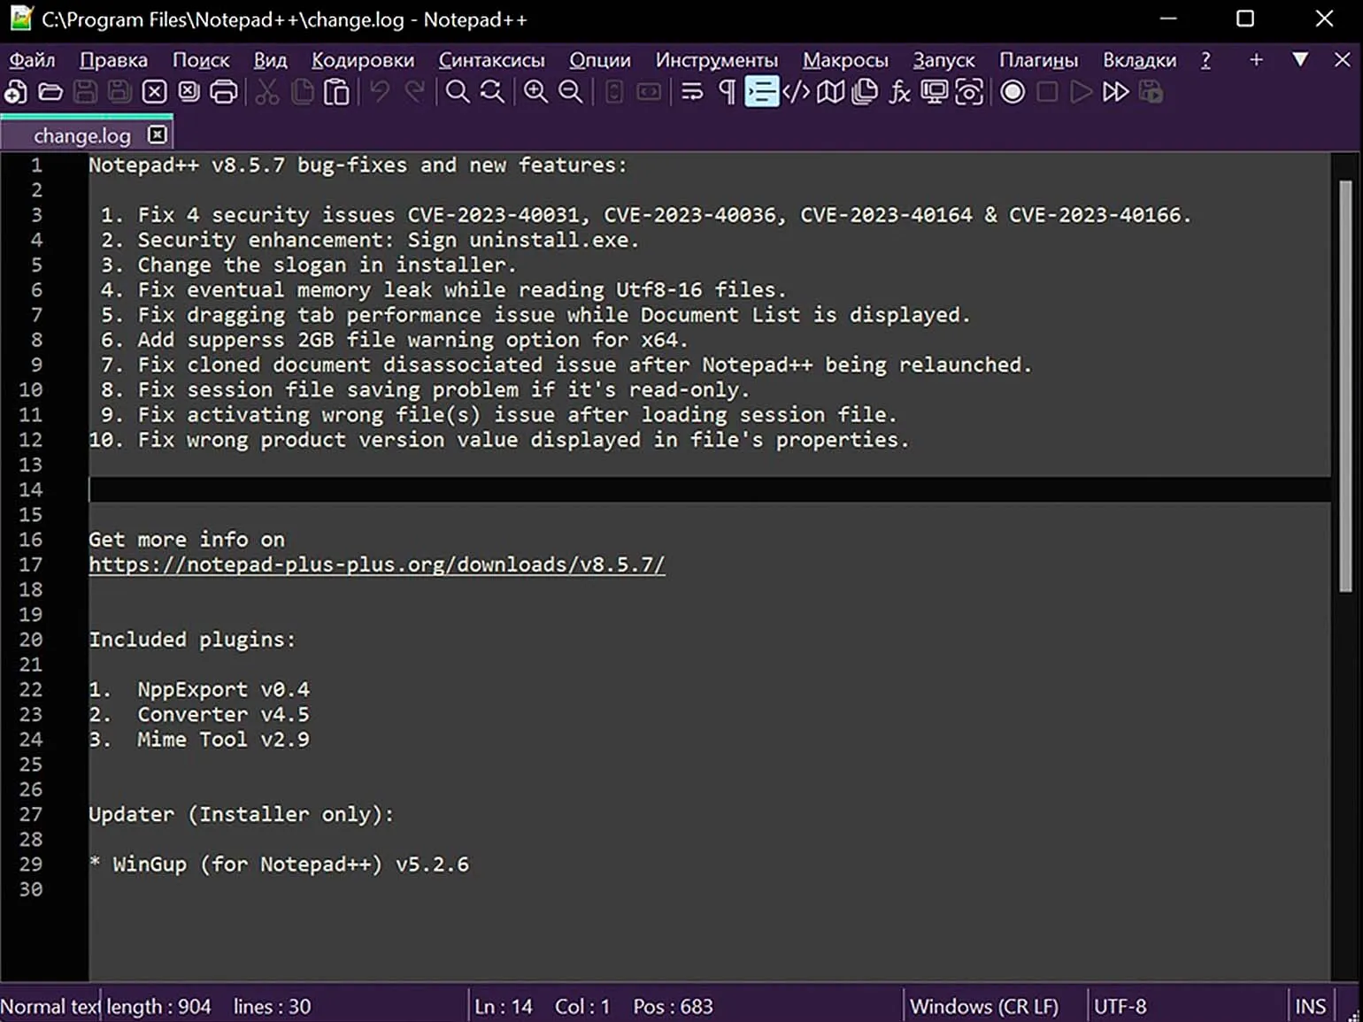Toggle the highlighted indent guide button

[761, 92]
